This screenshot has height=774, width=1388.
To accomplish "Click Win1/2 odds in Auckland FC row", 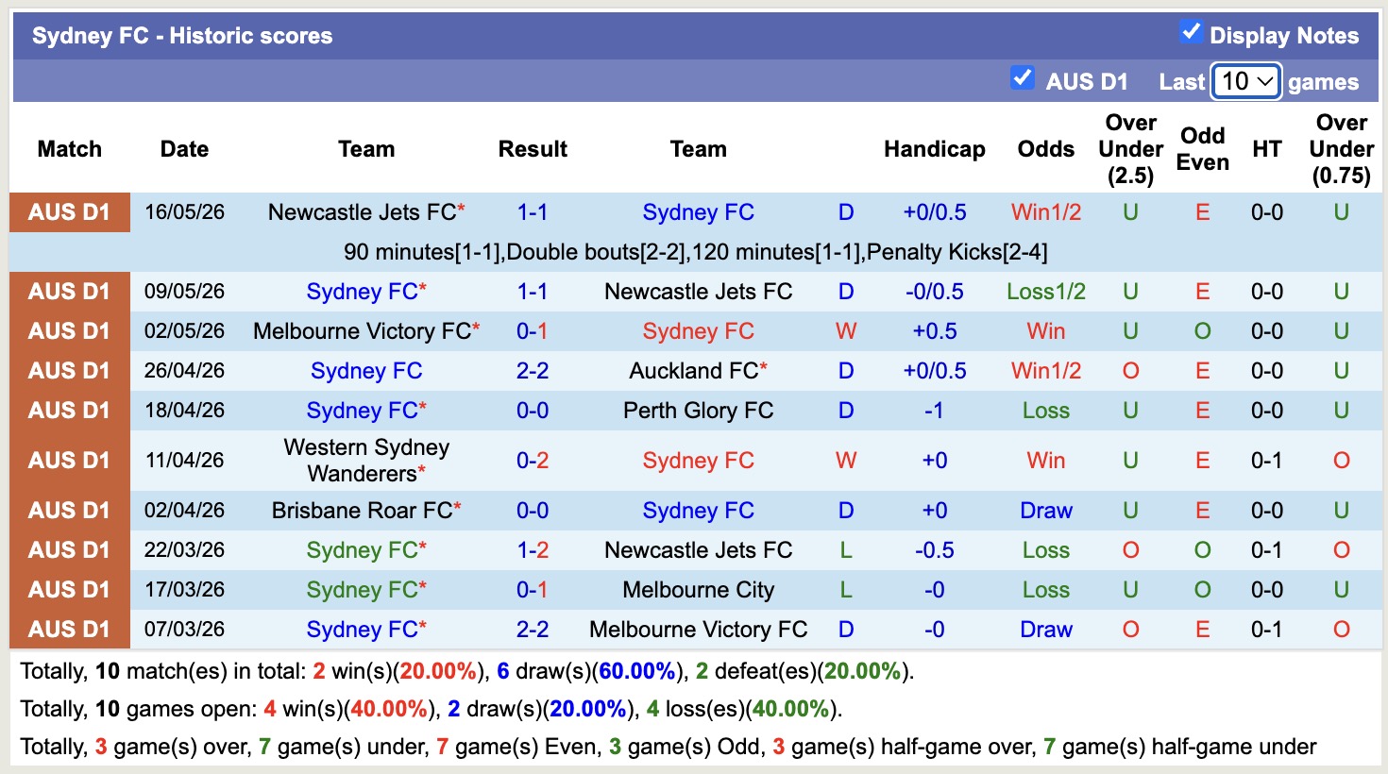I will point(1046,371).
